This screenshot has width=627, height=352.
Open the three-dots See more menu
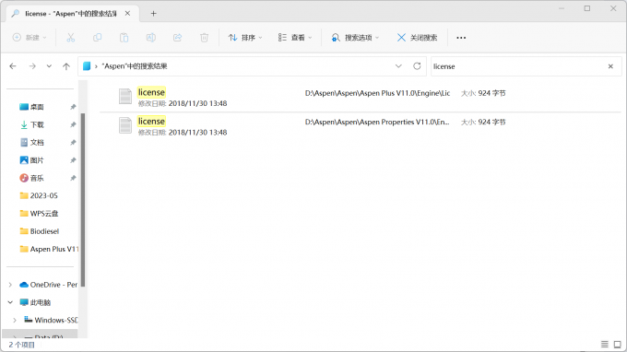click(x=461, y=38)
